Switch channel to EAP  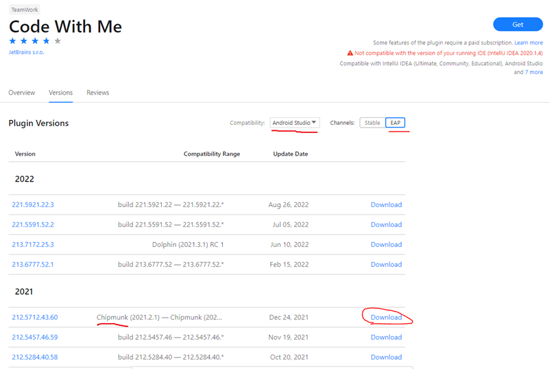[x=396, y=123]
